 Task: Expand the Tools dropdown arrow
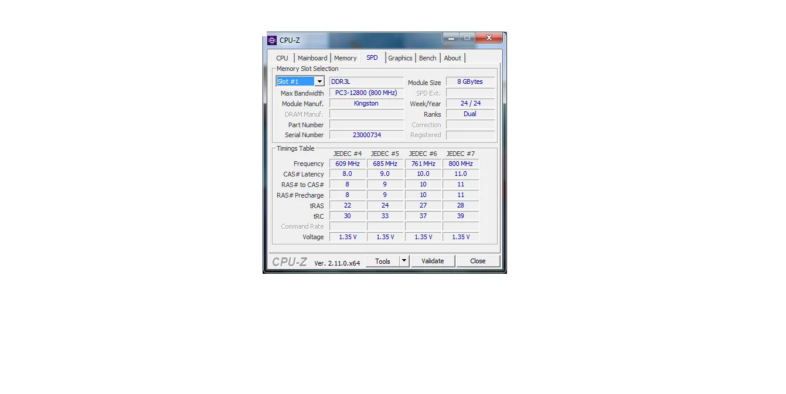point(404,261)
